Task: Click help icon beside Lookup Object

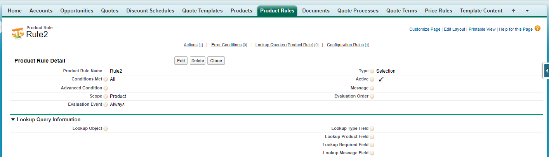Action: 106,129
